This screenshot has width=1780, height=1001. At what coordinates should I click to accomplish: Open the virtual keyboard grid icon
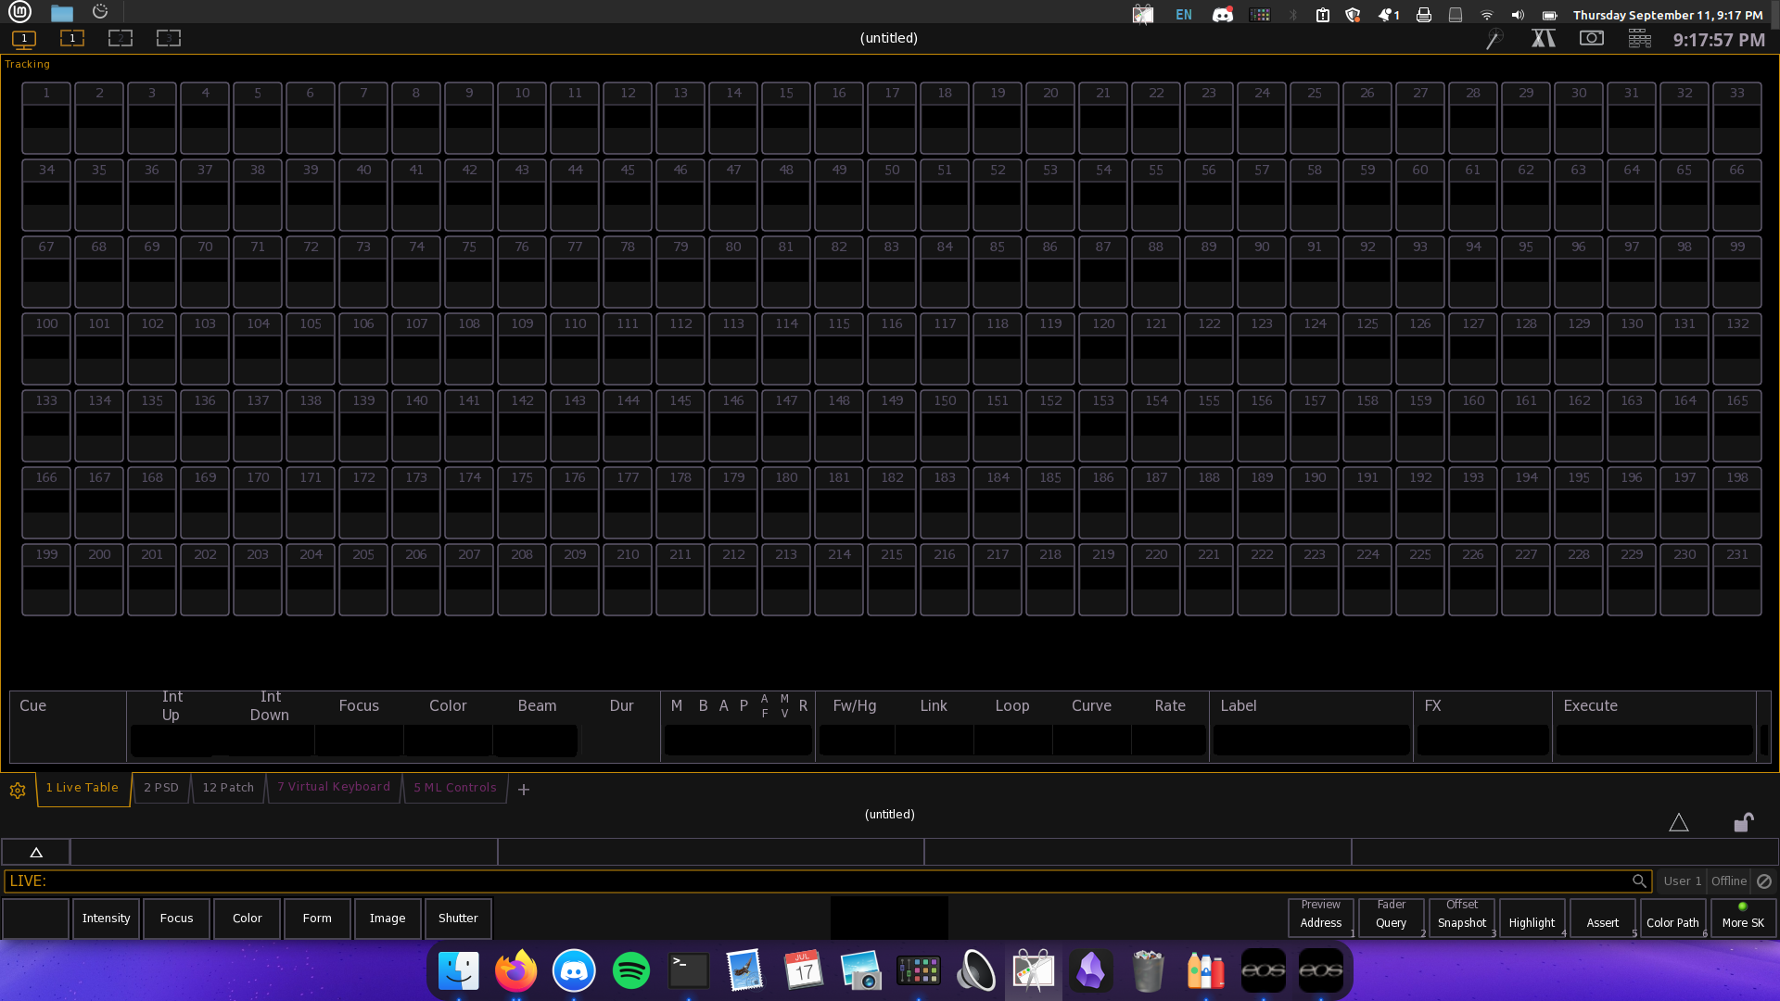tap(1639, 39)
